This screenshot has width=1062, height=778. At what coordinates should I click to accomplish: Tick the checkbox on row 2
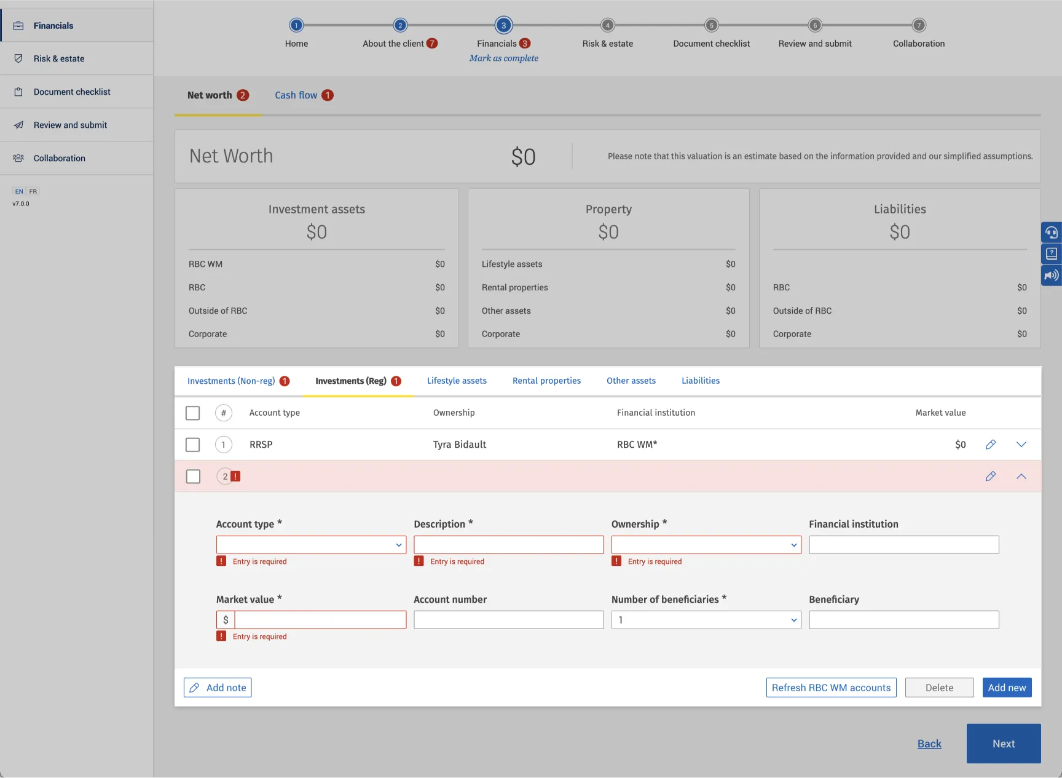193,477
